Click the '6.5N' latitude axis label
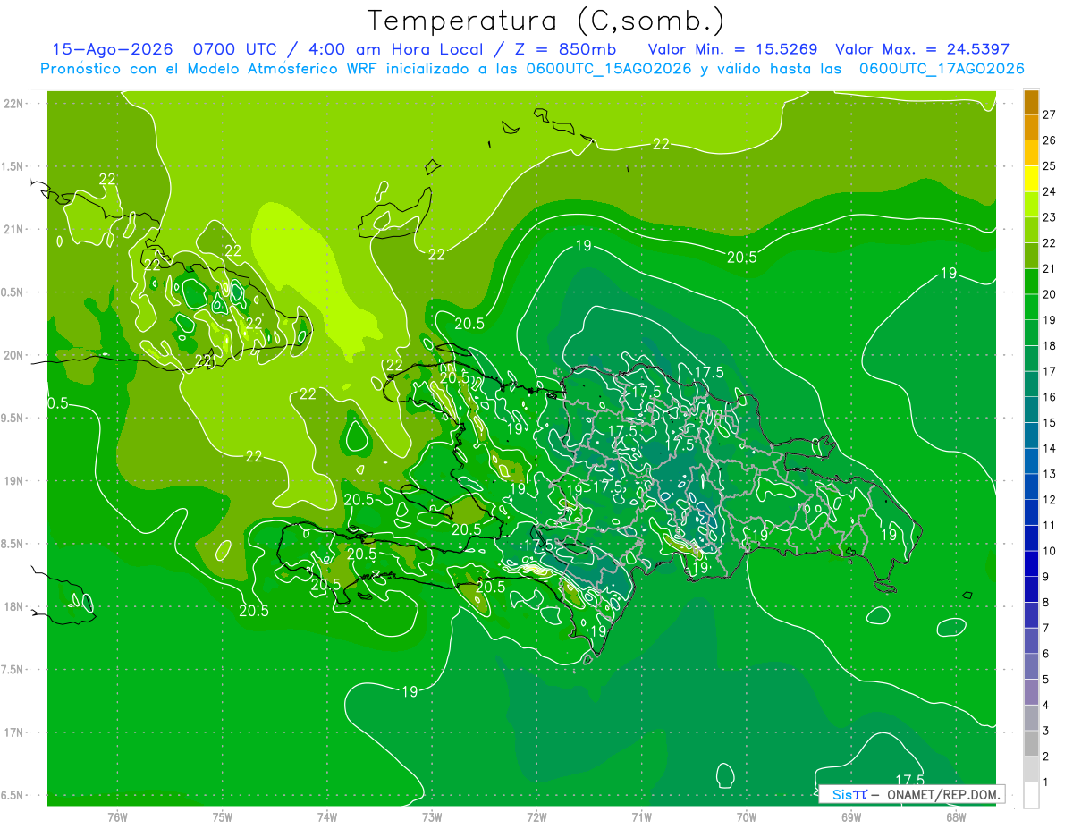Screen dimensions: 1073x829 pyautogui.click(x=13, y=795)
